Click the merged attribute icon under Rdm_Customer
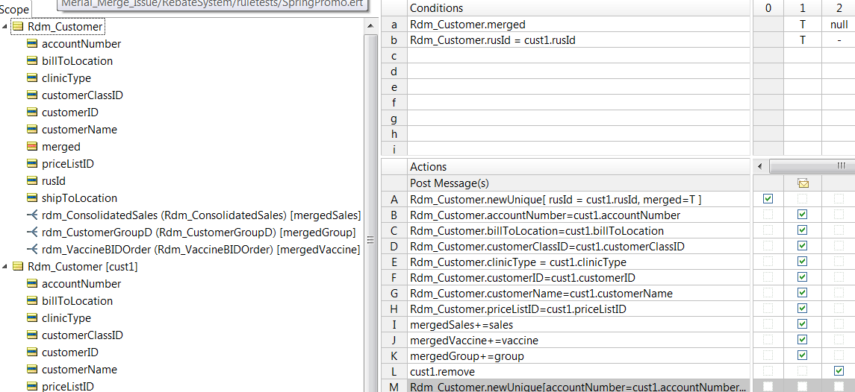The width and height of the screenshot is (855, 392). (32, 147)
